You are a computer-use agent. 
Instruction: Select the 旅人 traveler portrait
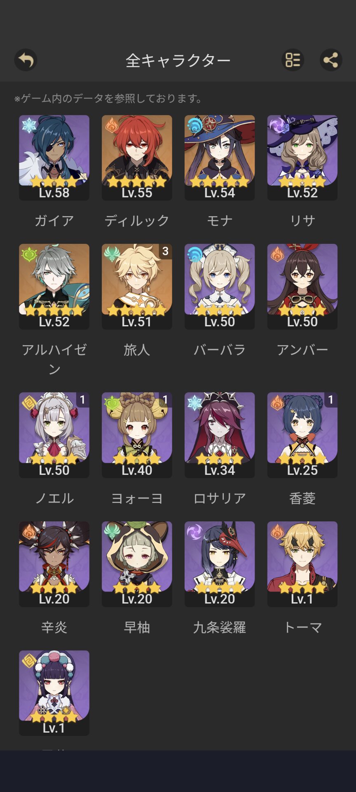[x=137, y=286]
